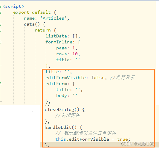This screenshot has height=149, width=159.
Task: Click the 'this' keyword
Action: coord(61,139)
